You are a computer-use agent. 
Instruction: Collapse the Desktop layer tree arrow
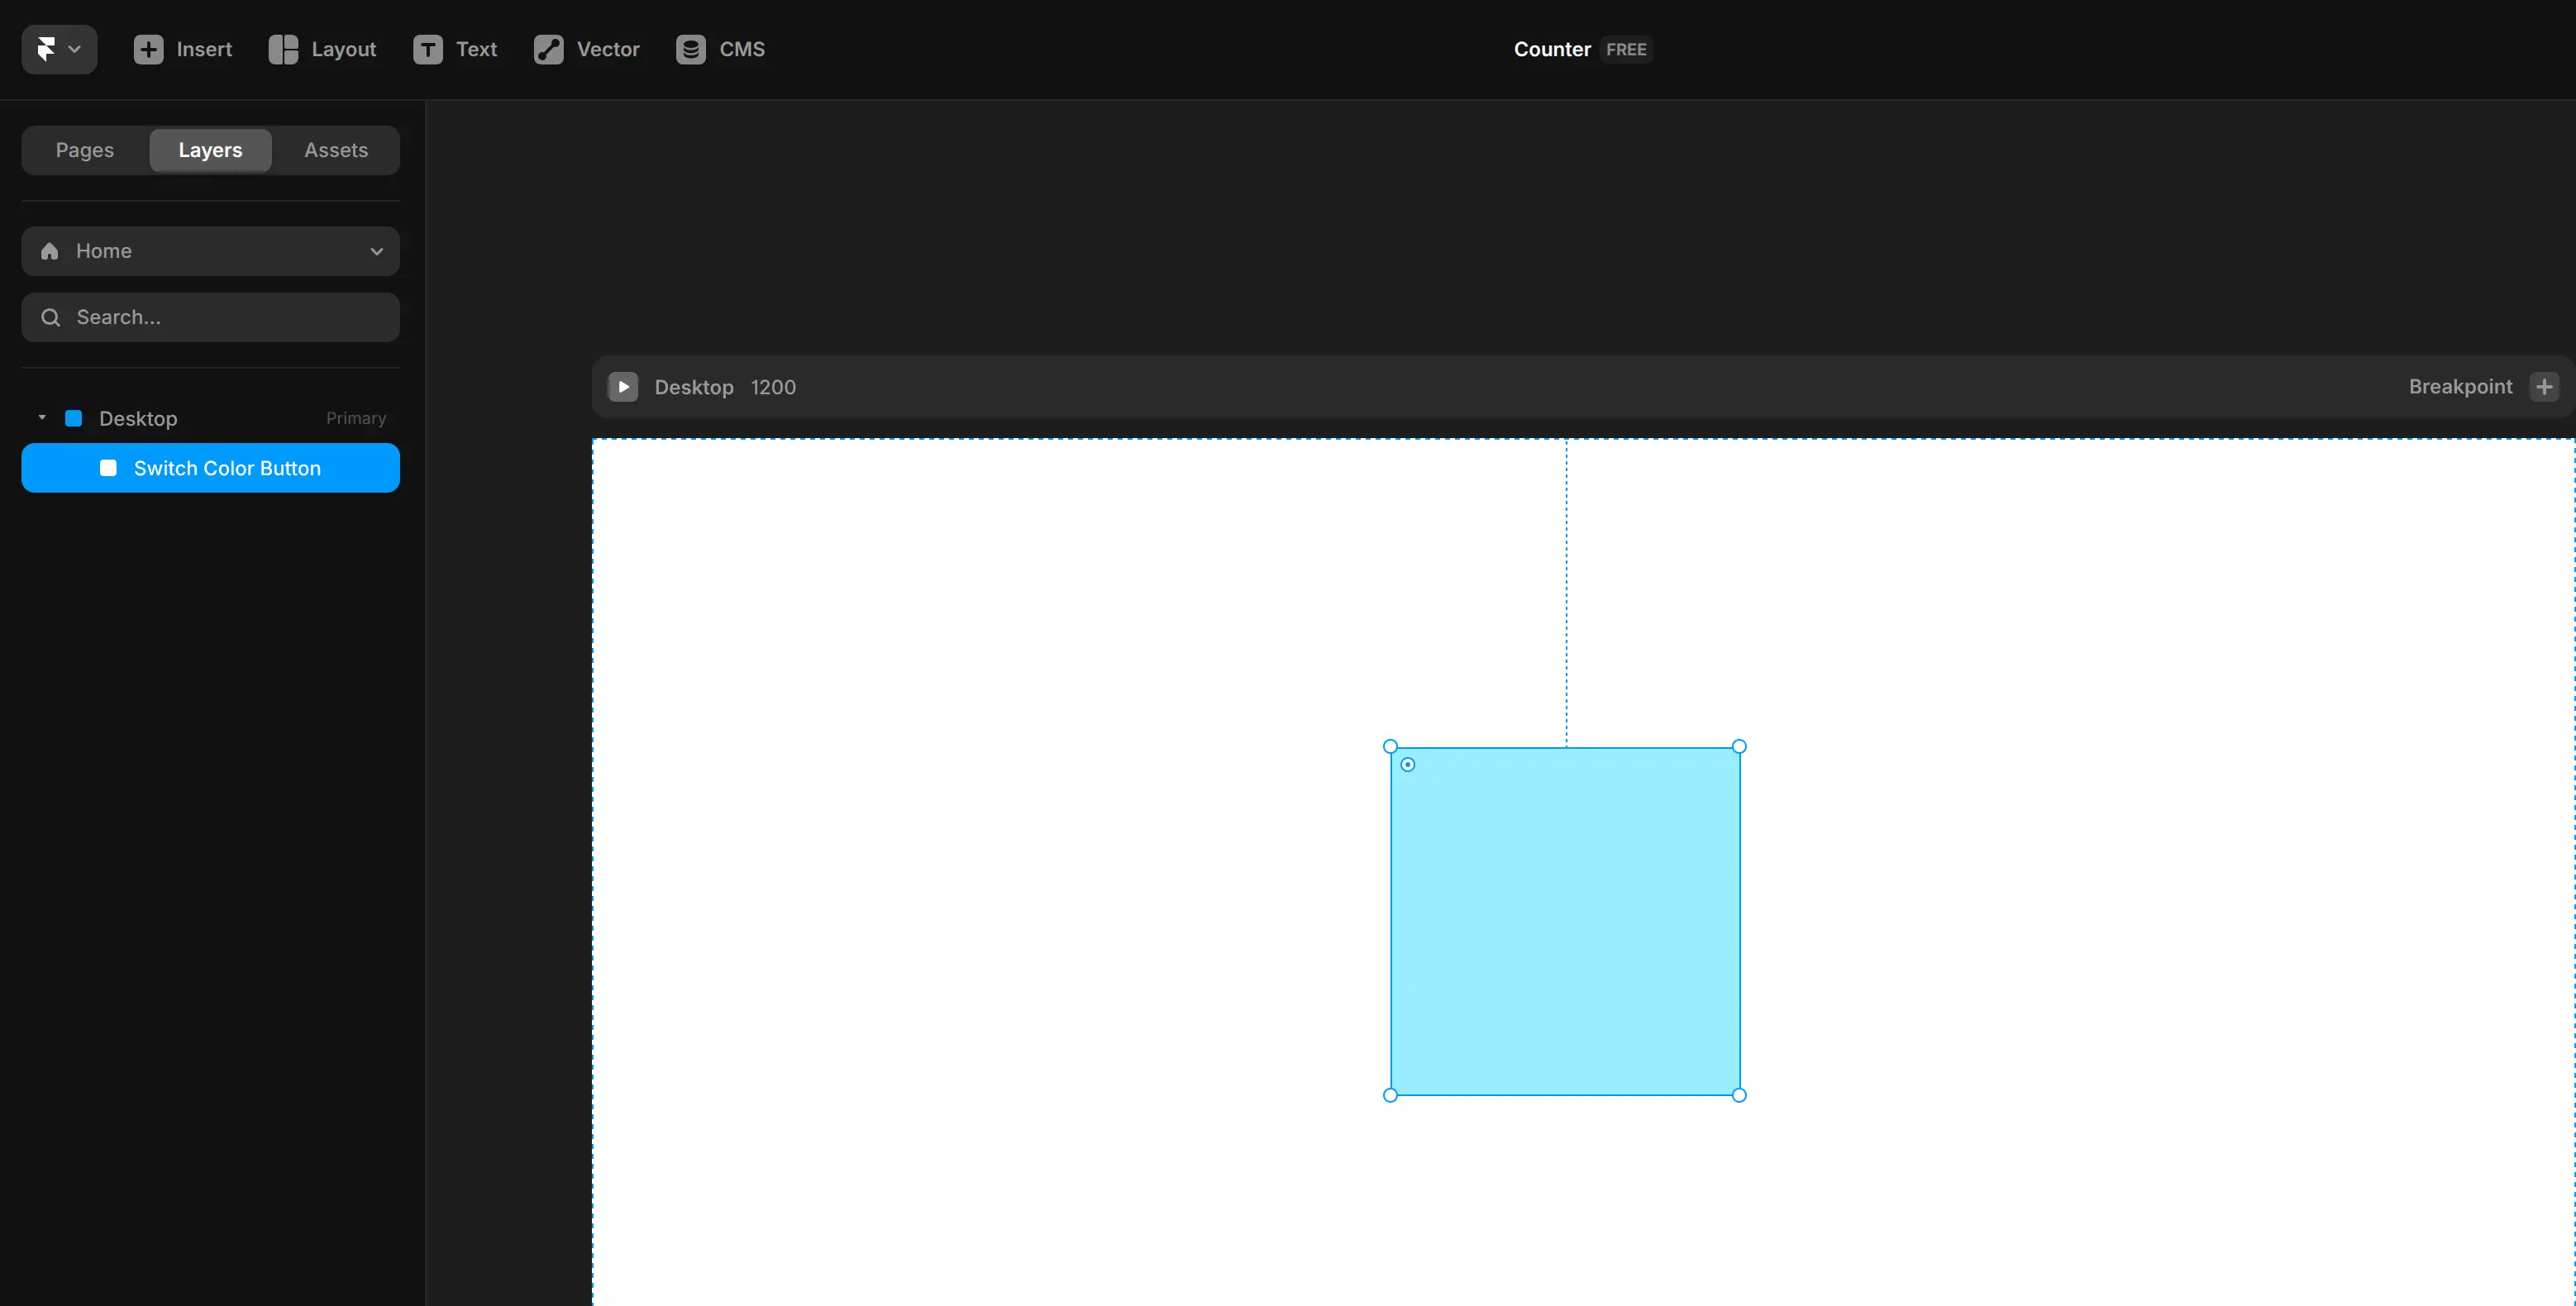point(42,417)
